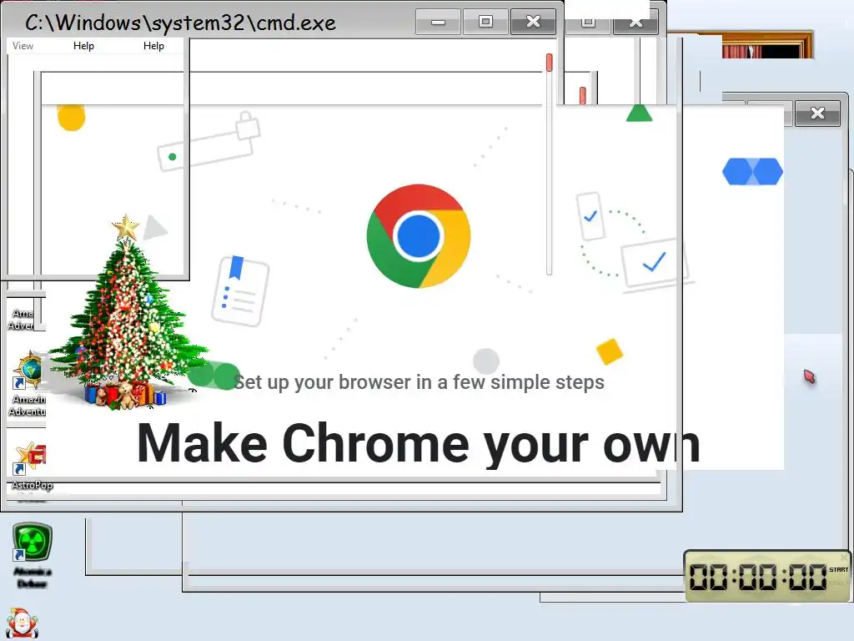This screenshot has width=854, height=641.
Task: Click the picture thumbnail at top right
Action: pyautogui.click(x=767, y=46)
